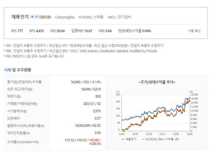Click the PER 20.64 value
The image size is (212, 151).
[57, 31]
